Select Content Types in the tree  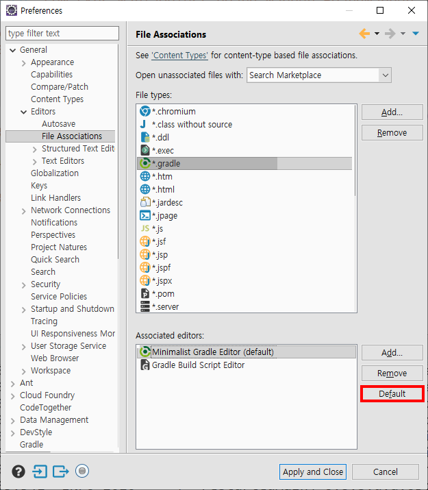(x=57, y=99)
